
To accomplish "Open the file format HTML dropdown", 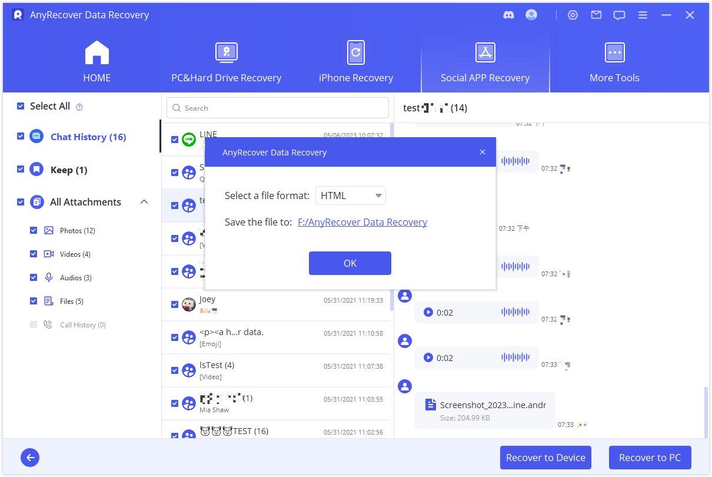I will (x=350, y=196).
